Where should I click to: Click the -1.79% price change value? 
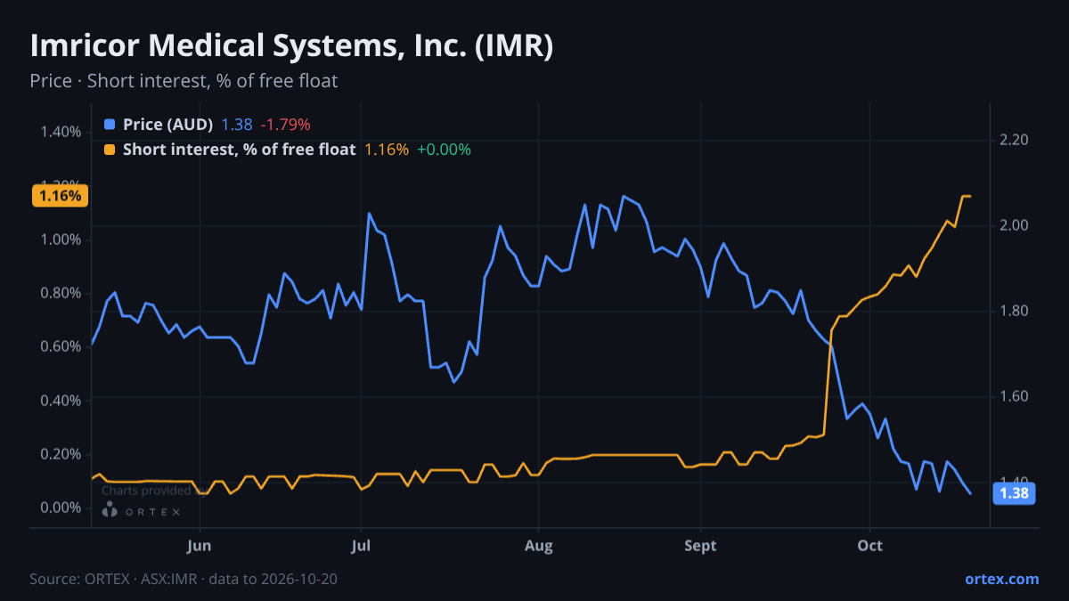(x=285, y=125)
